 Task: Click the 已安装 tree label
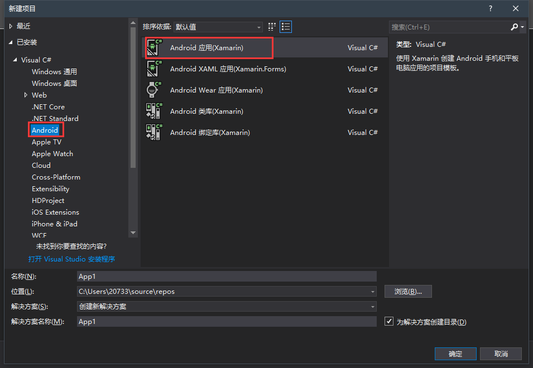pyautogui.click(x=27, y=42)
